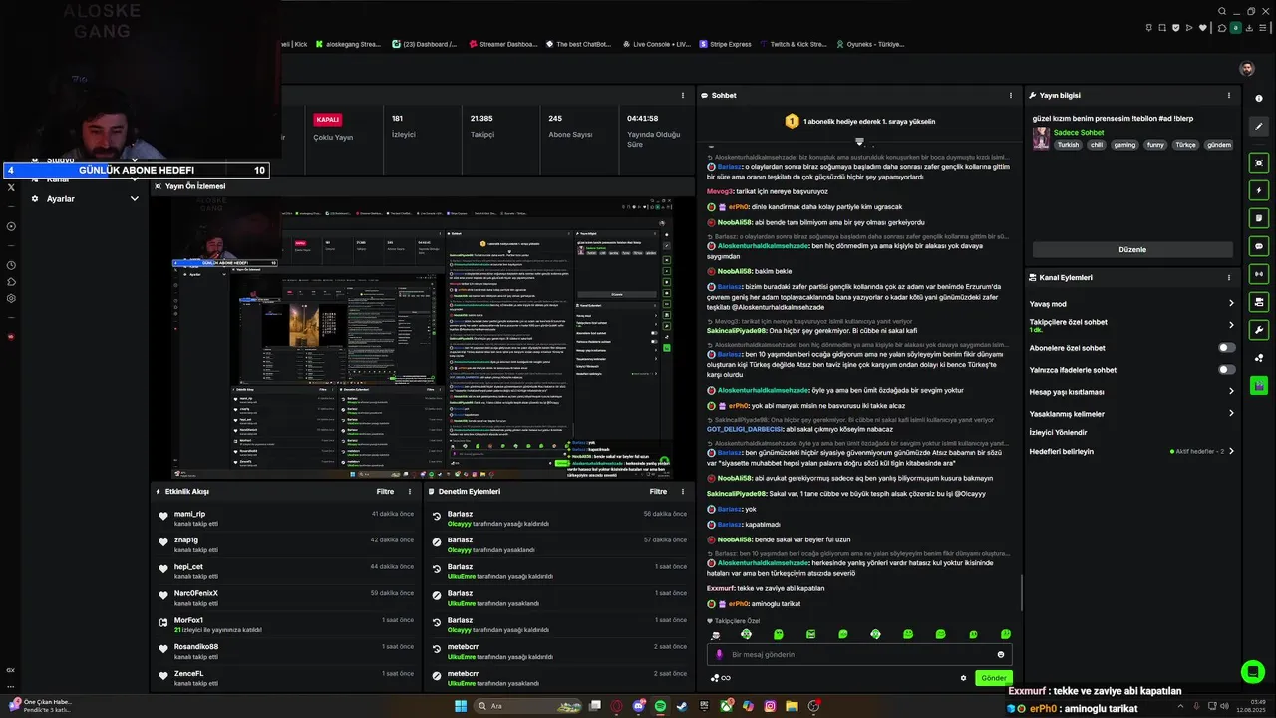Open the bubbles icon in right sidebar
The height and width of the screenshot is (718, 1276).
[x=1259, y=357]
